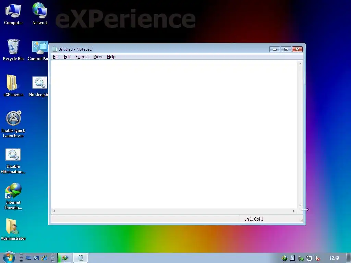351x263 pixels.
Task: Select the Enable Quick Launch.exe icon
Action: click(13, 124)
